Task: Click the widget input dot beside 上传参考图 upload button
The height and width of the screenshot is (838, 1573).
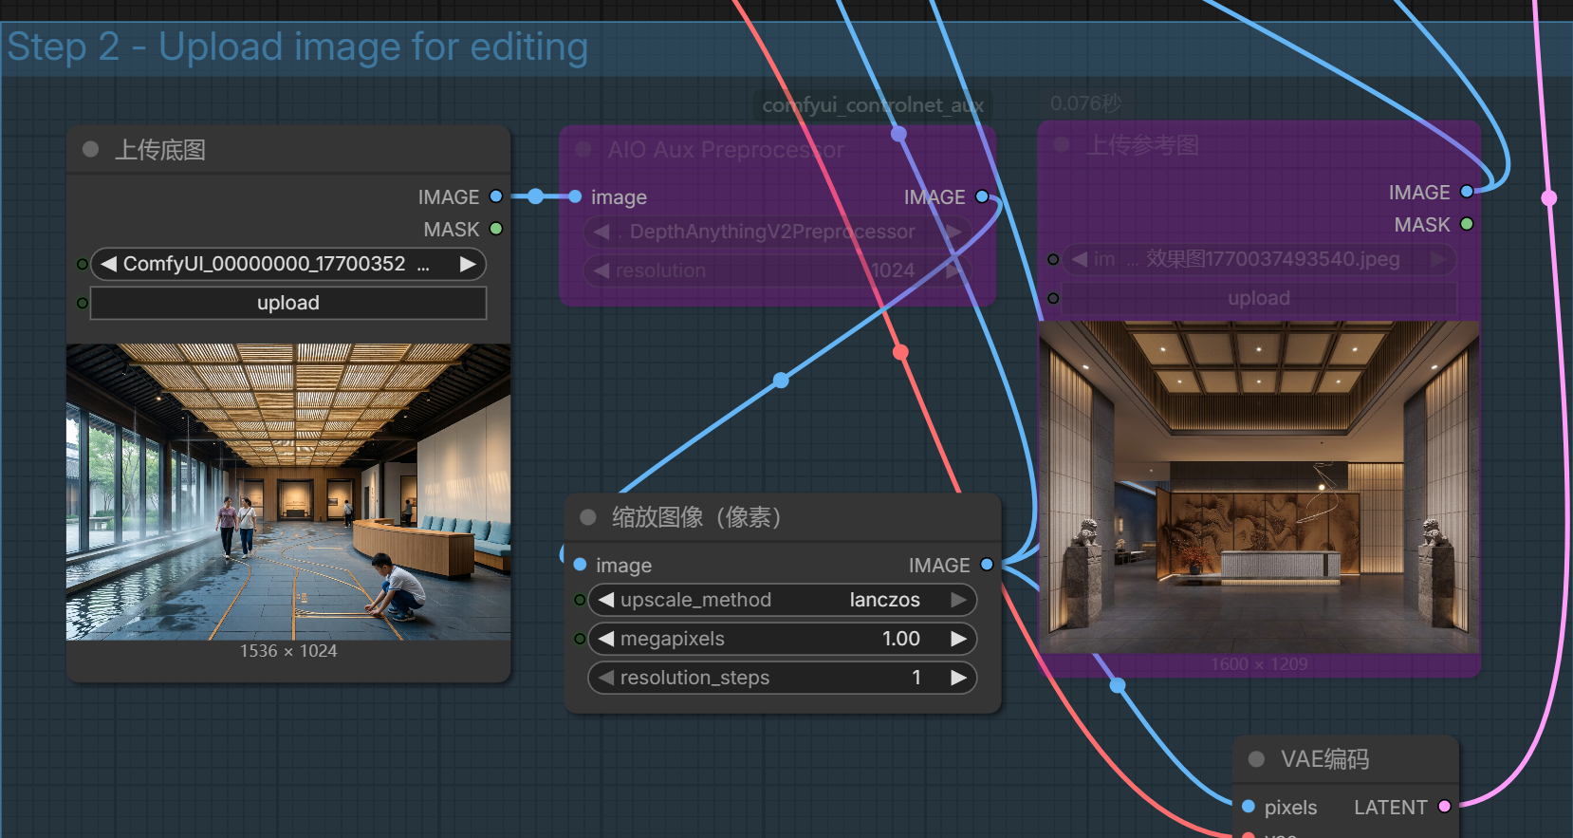Action: [1053, 298]
